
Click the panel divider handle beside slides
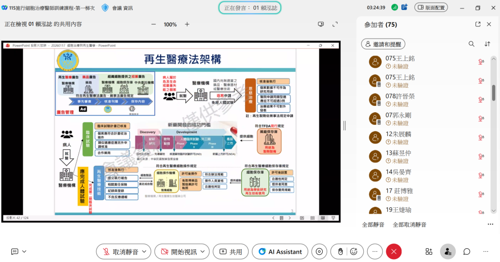point(344,125)
